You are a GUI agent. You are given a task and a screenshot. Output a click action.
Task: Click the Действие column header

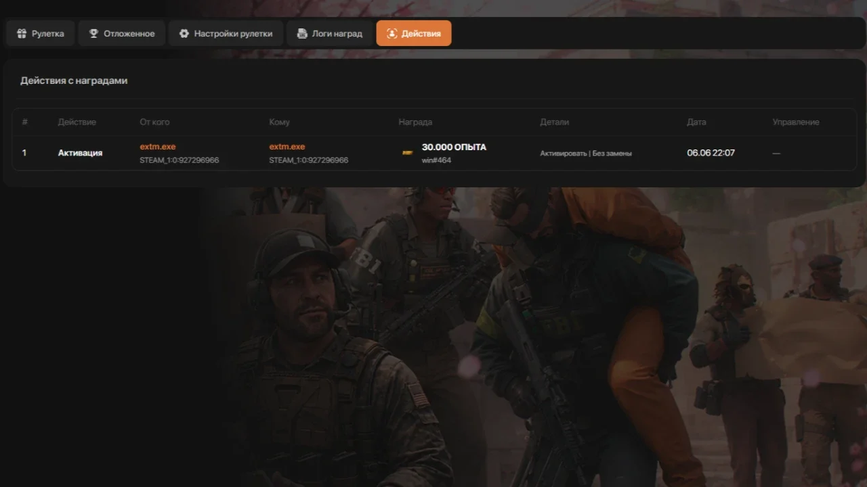click(77, 122)
